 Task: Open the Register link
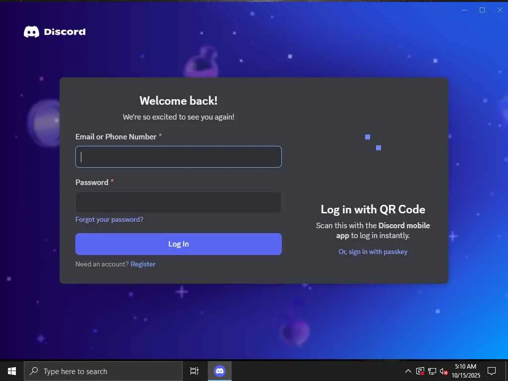pos(143,264)
